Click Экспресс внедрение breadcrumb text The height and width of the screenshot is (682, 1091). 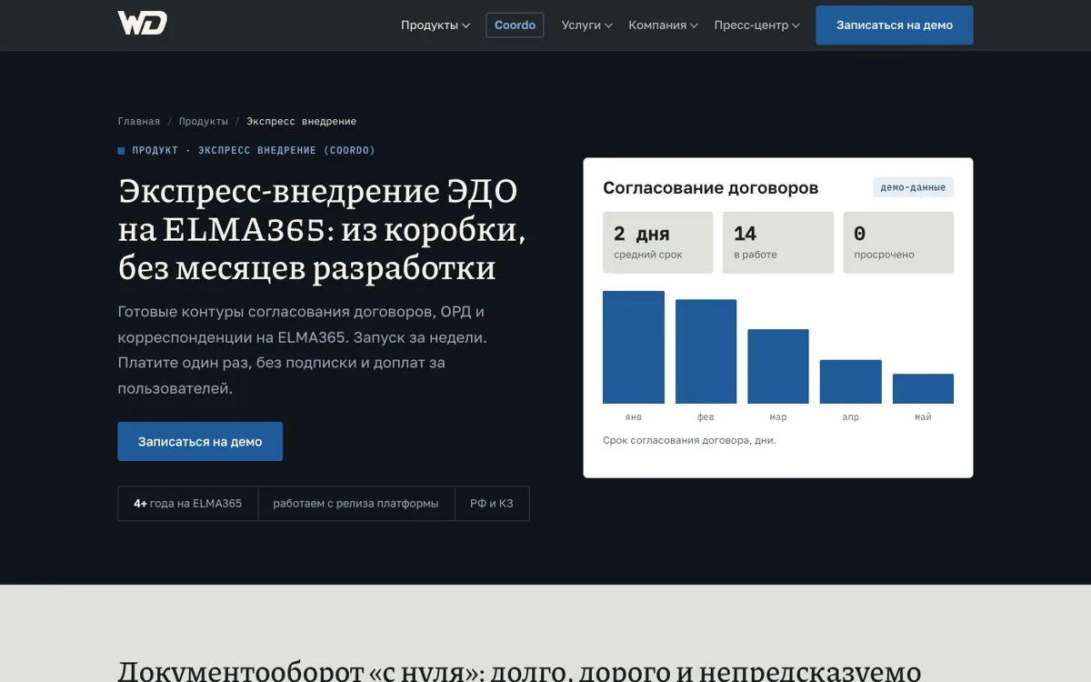(302, 121)
